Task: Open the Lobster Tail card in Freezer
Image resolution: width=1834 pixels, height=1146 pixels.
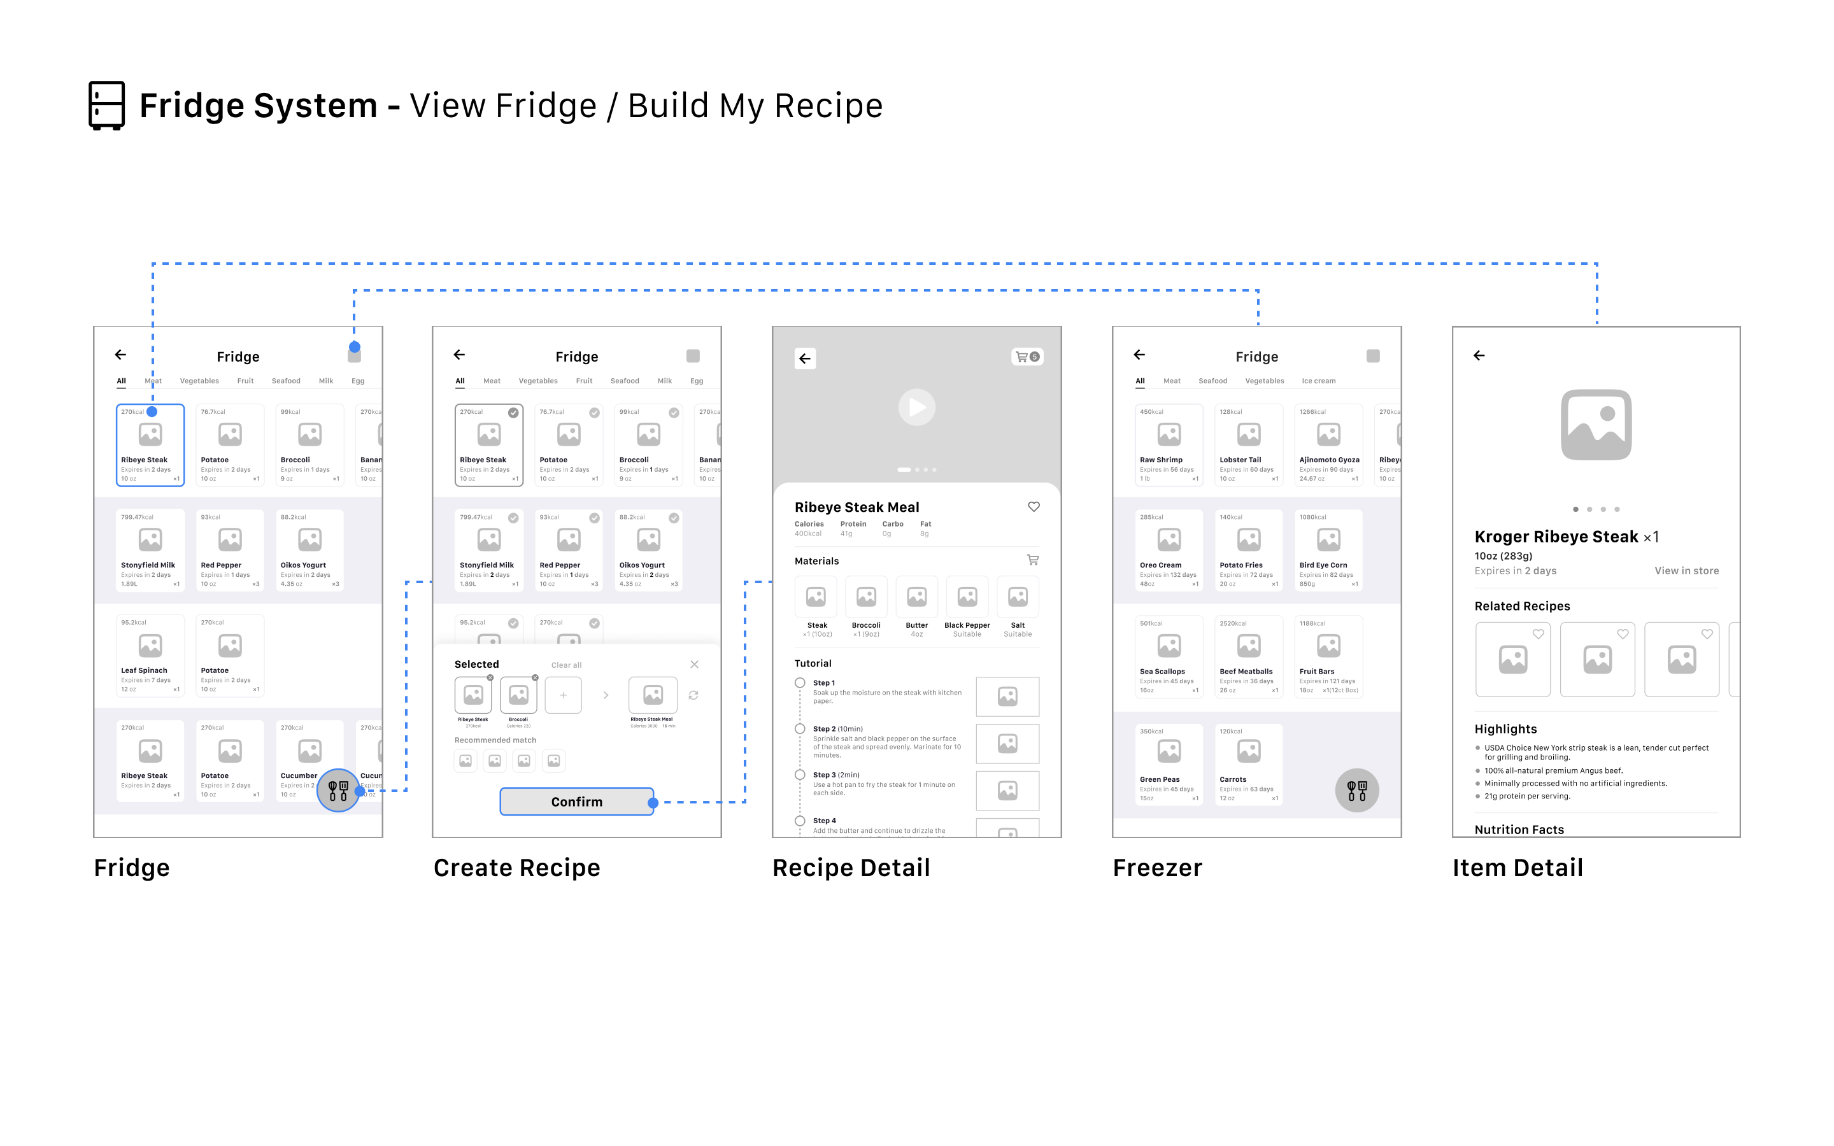Action: tap(1248, 445)
